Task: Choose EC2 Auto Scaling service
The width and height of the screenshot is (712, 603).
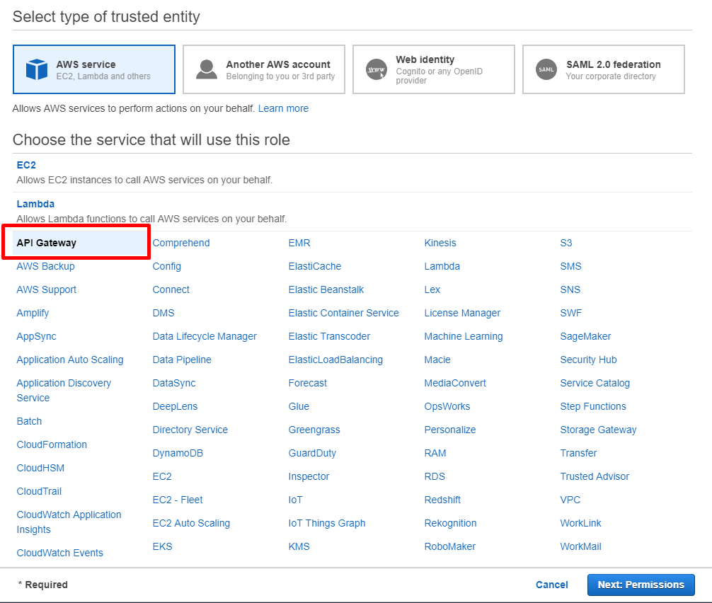Action: [x=191, y=524]
